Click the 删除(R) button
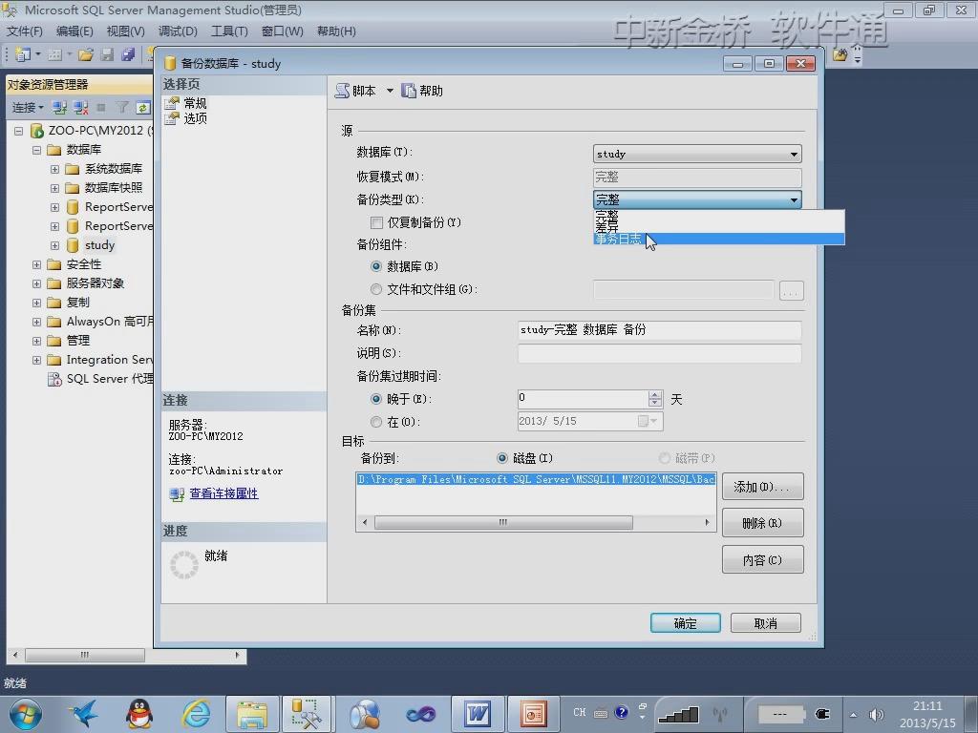978x733 pixels. tap(762, 523)
